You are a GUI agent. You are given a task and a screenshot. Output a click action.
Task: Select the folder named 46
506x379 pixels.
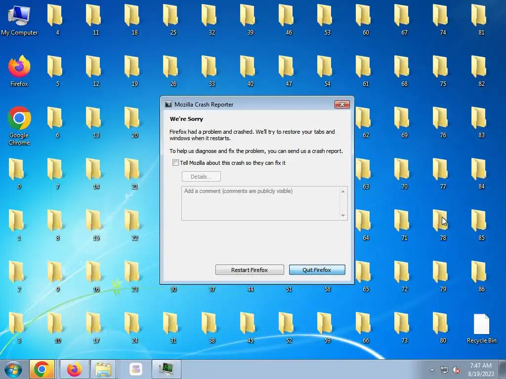click(287, 20)
